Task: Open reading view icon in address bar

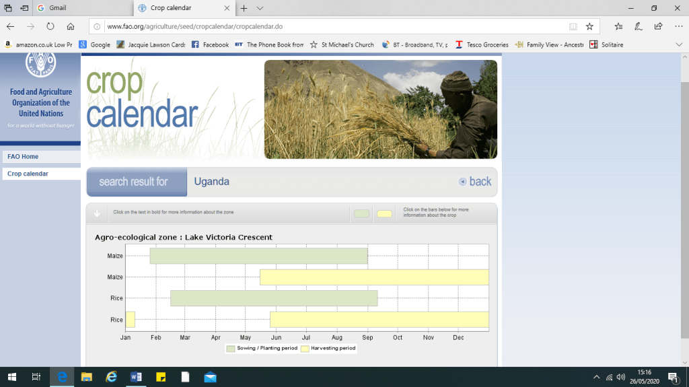Action: pyautogui.click(x=573, y=26)
